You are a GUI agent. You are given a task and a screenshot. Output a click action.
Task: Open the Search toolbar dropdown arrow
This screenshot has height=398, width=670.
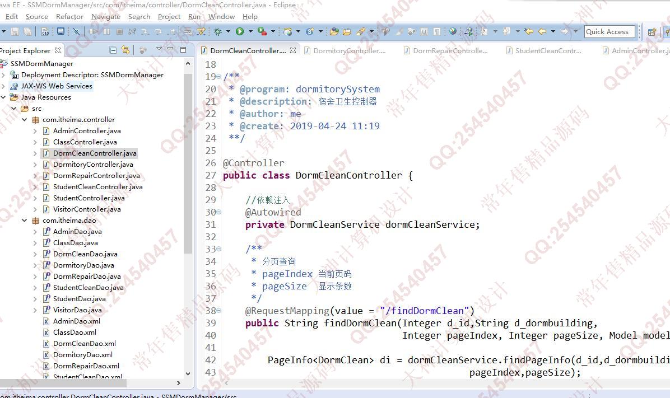(x=372, y=31)
